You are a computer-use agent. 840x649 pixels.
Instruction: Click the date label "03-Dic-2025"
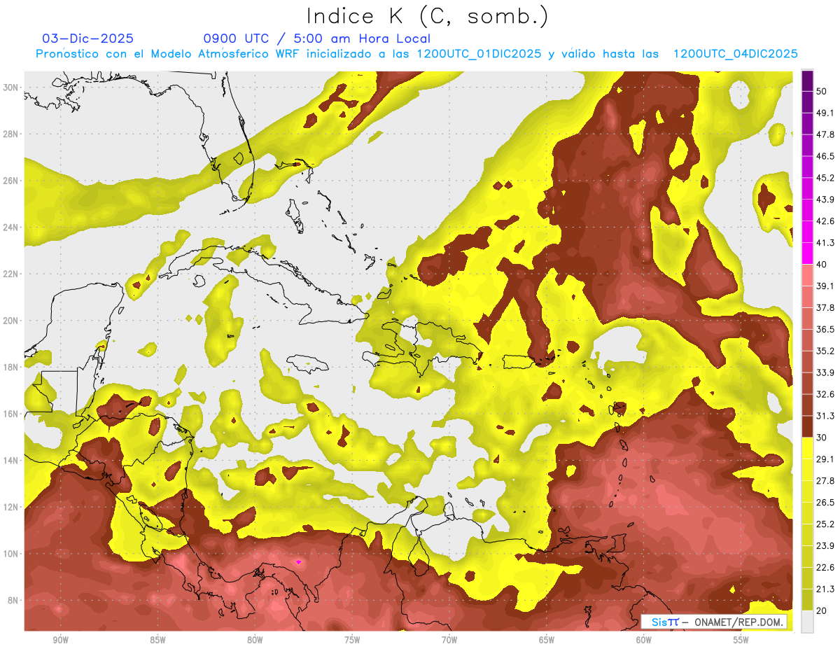click(x=87, y=39)
